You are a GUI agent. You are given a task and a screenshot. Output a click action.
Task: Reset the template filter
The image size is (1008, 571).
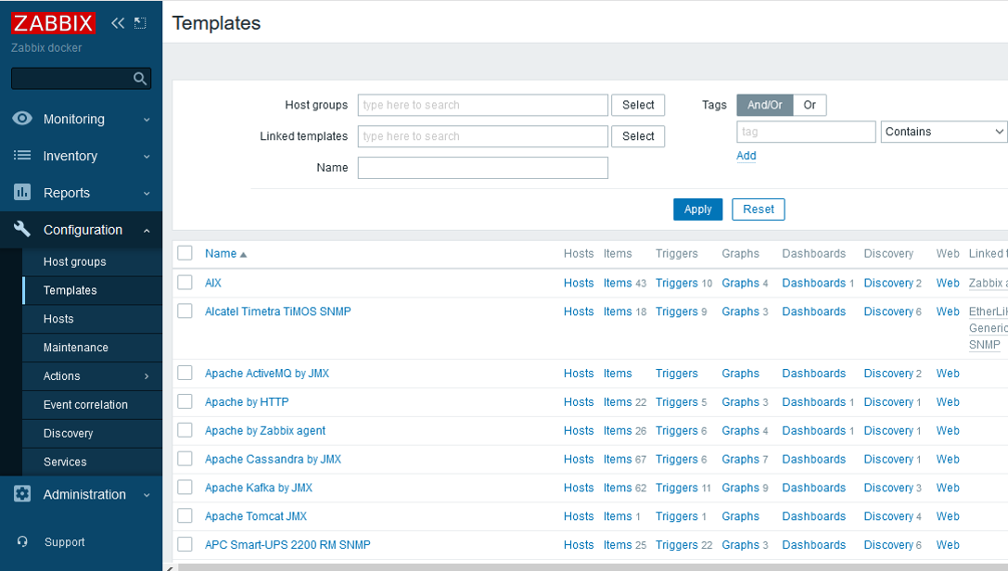pyautogui.click(x=758, y=209)
